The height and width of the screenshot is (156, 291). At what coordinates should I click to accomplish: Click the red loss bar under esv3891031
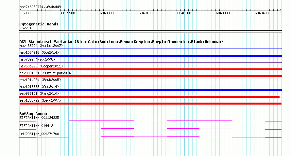[150, 76]
